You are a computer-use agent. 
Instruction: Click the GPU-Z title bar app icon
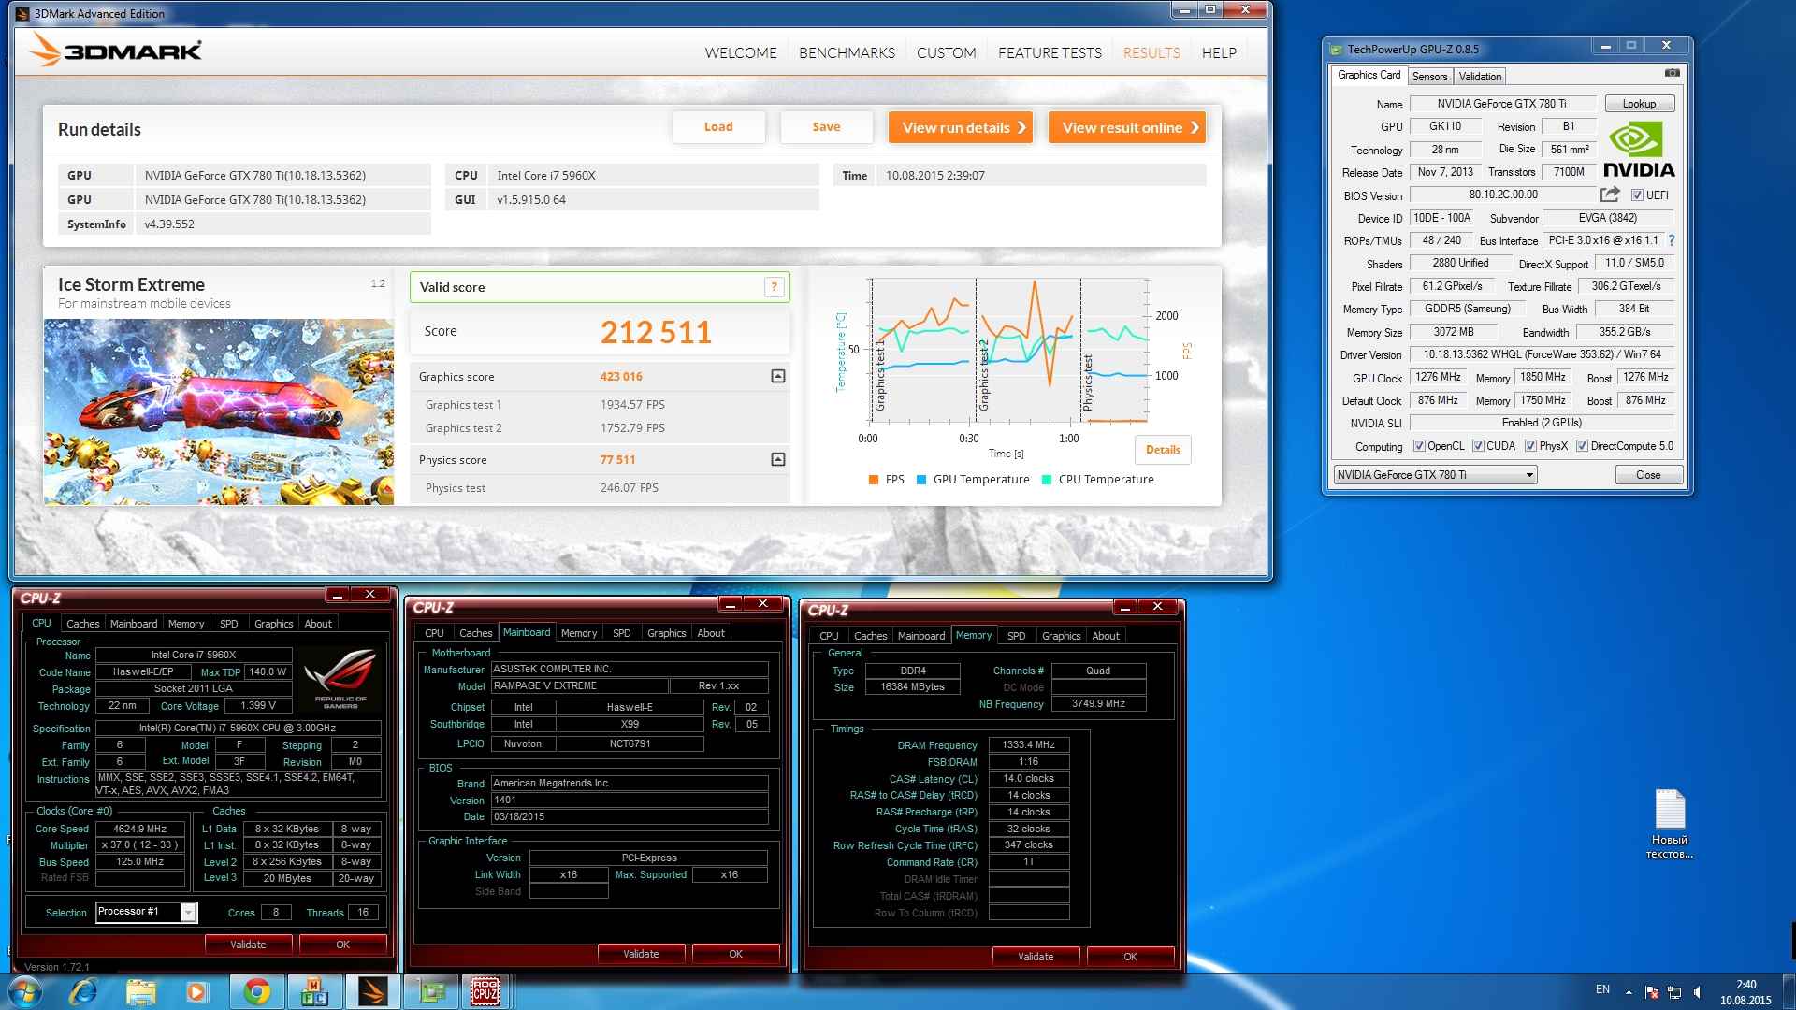pos(1337,50)
